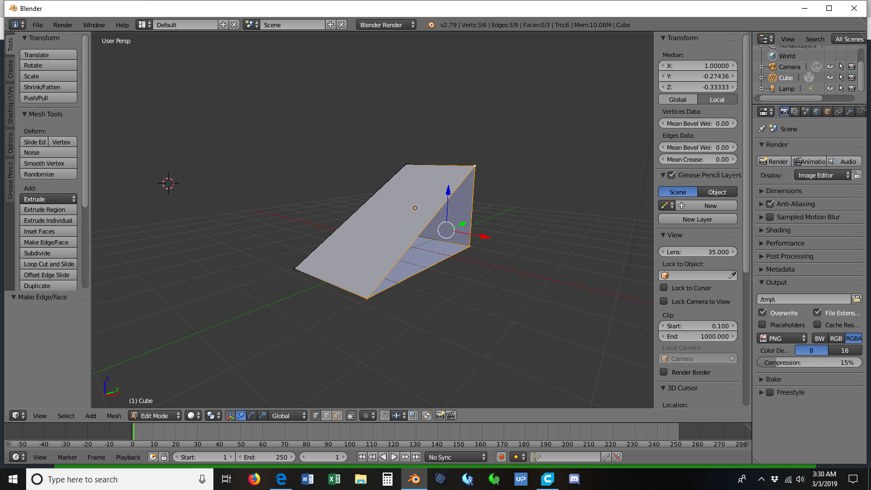The image size is (871, 490).
Task: Uncheck the Overwrite option
Action: (x=763, y=313)
